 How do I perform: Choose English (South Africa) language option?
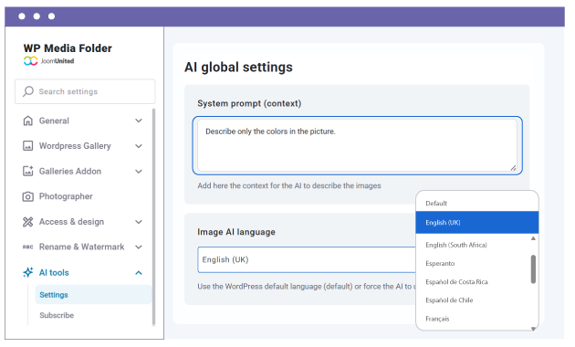(x=456, y=245)
